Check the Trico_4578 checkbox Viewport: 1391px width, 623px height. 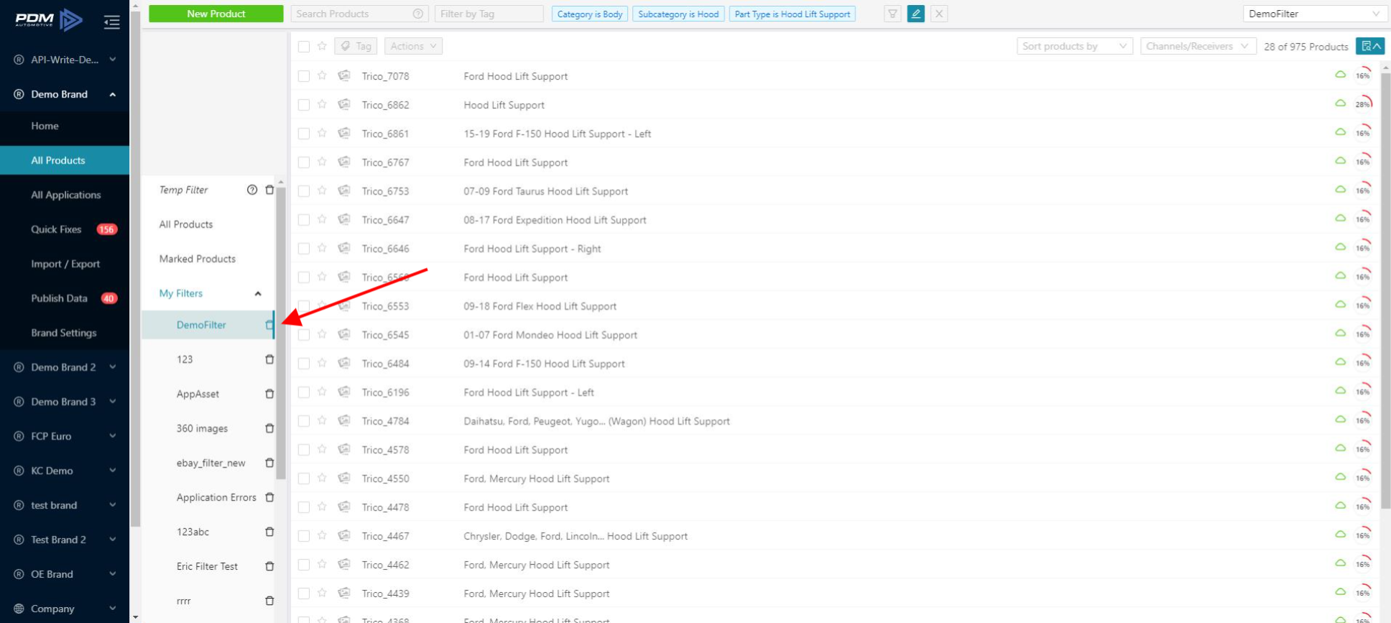(x=304, y=450)
